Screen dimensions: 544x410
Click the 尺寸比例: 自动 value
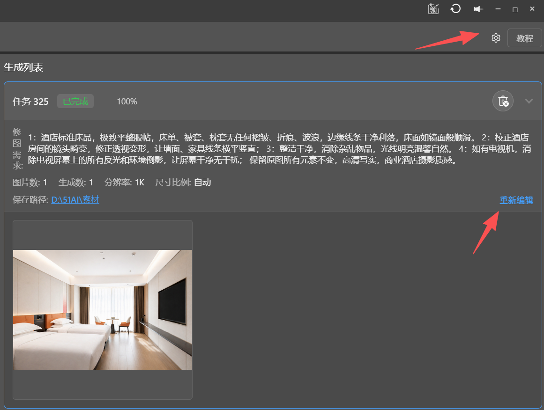[183, 182]
